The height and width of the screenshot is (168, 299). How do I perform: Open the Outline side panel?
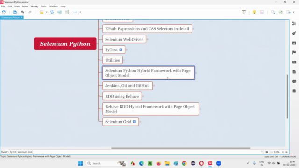tap(294, 23)
